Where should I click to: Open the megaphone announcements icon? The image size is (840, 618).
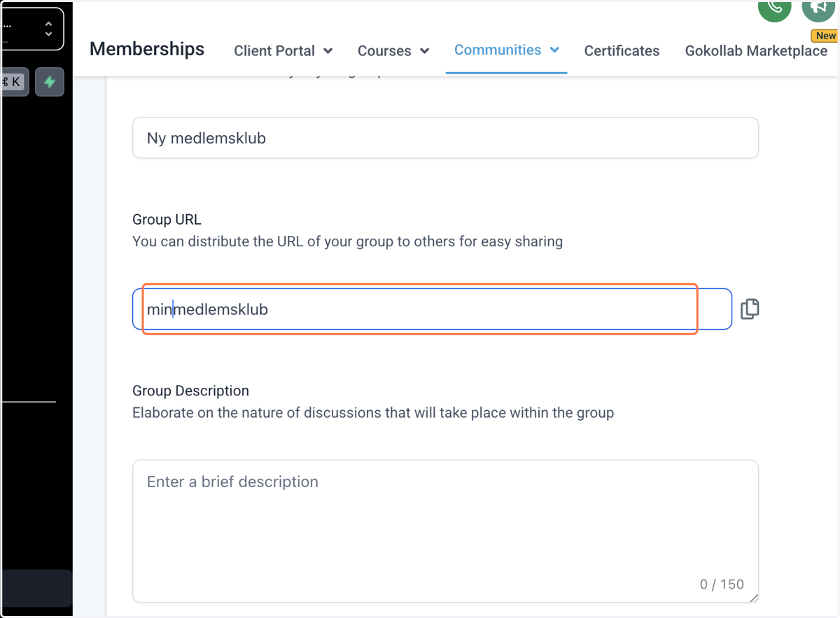818,8
